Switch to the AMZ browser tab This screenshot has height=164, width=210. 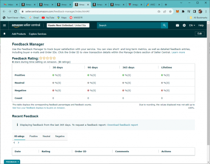[152, 5]
